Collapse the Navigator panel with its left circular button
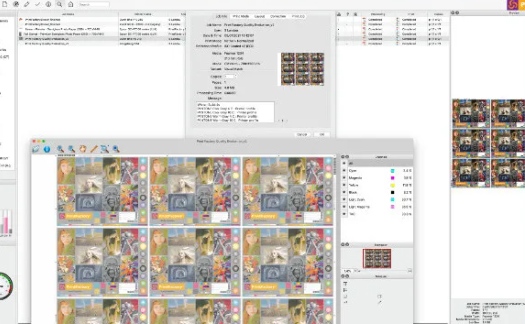 pos(343,244)
